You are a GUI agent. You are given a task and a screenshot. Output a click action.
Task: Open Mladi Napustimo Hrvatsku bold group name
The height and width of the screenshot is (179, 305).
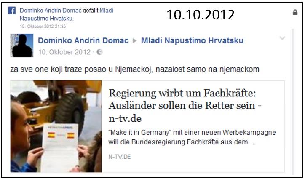pyautogui.click(x=192, y=40)
